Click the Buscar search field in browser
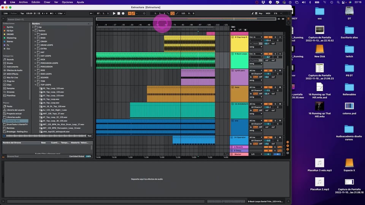 click(49, 19)
